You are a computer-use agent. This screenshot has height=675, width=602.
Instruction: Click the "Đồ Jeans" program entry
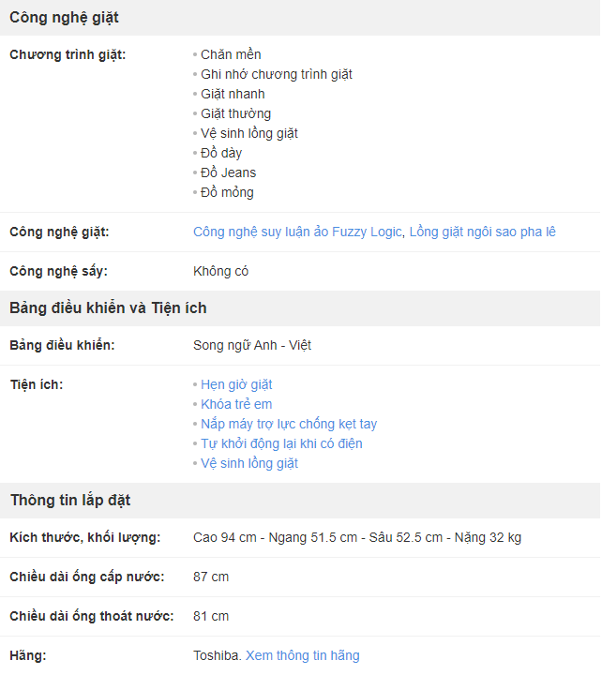228,172
